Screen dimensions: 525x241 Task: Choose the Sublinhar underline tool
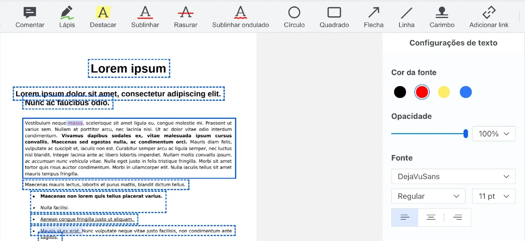point(145,17)
